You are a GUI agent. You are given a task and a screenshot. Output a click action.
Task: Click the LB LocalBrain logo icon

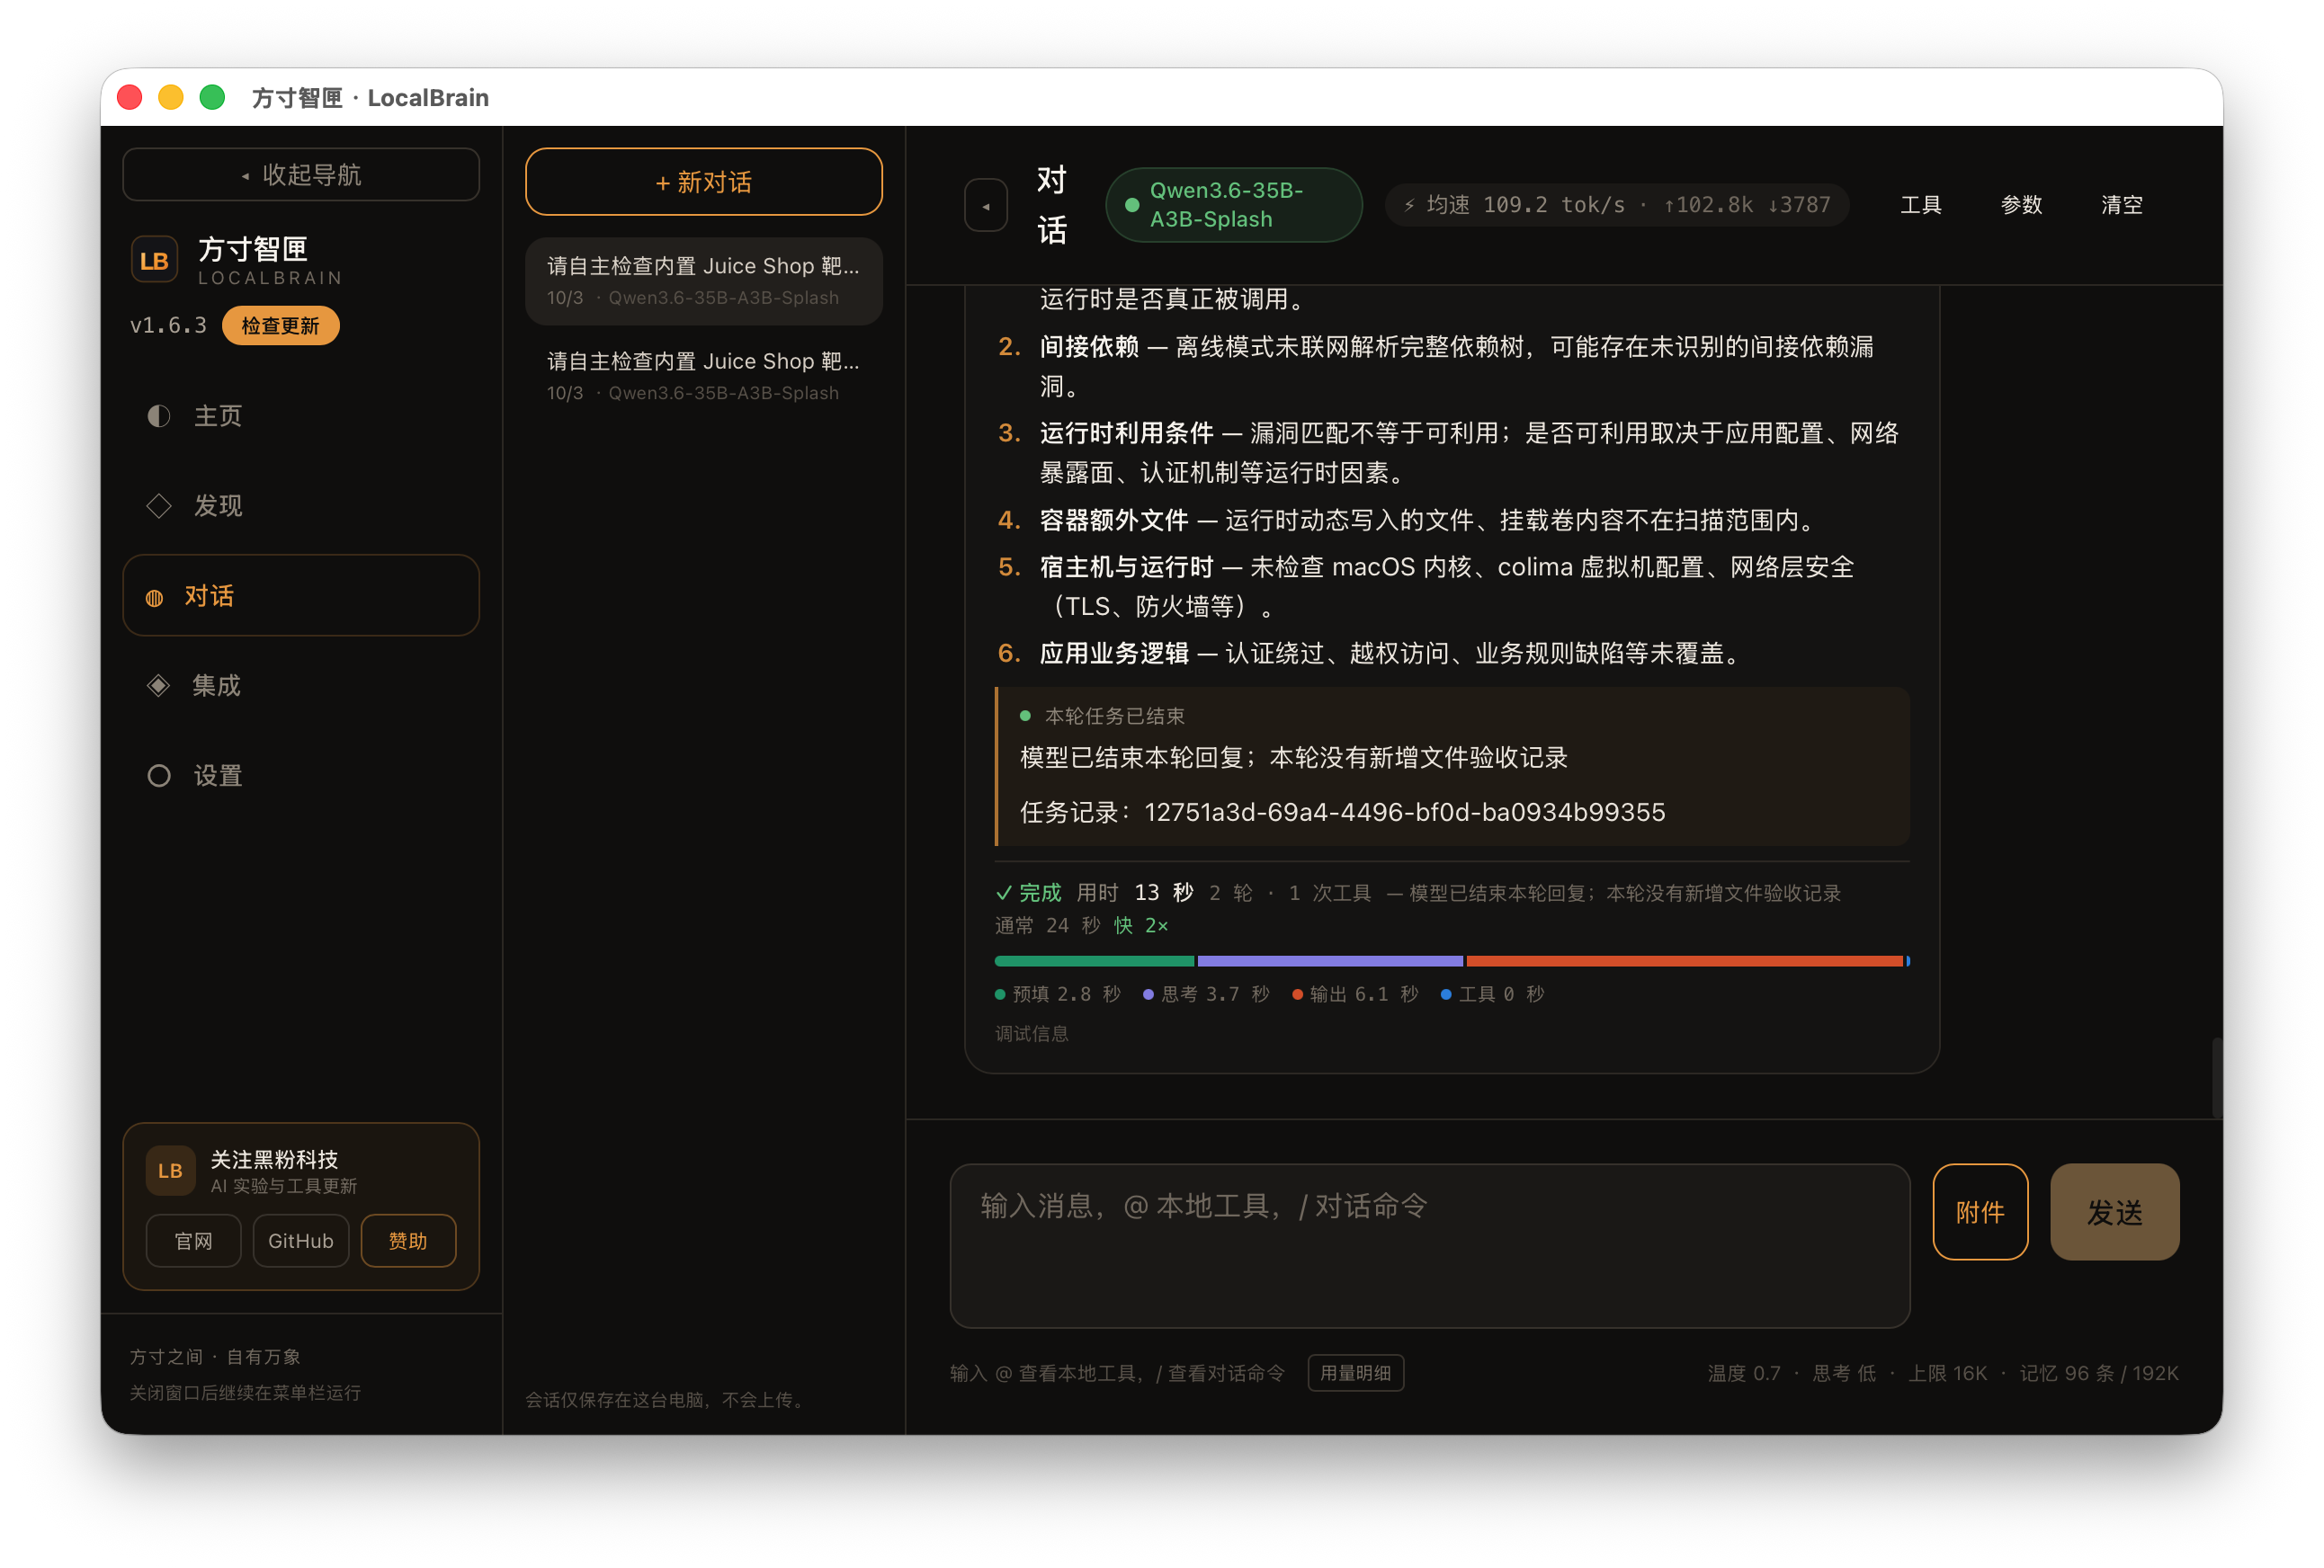tap(155, 261)
